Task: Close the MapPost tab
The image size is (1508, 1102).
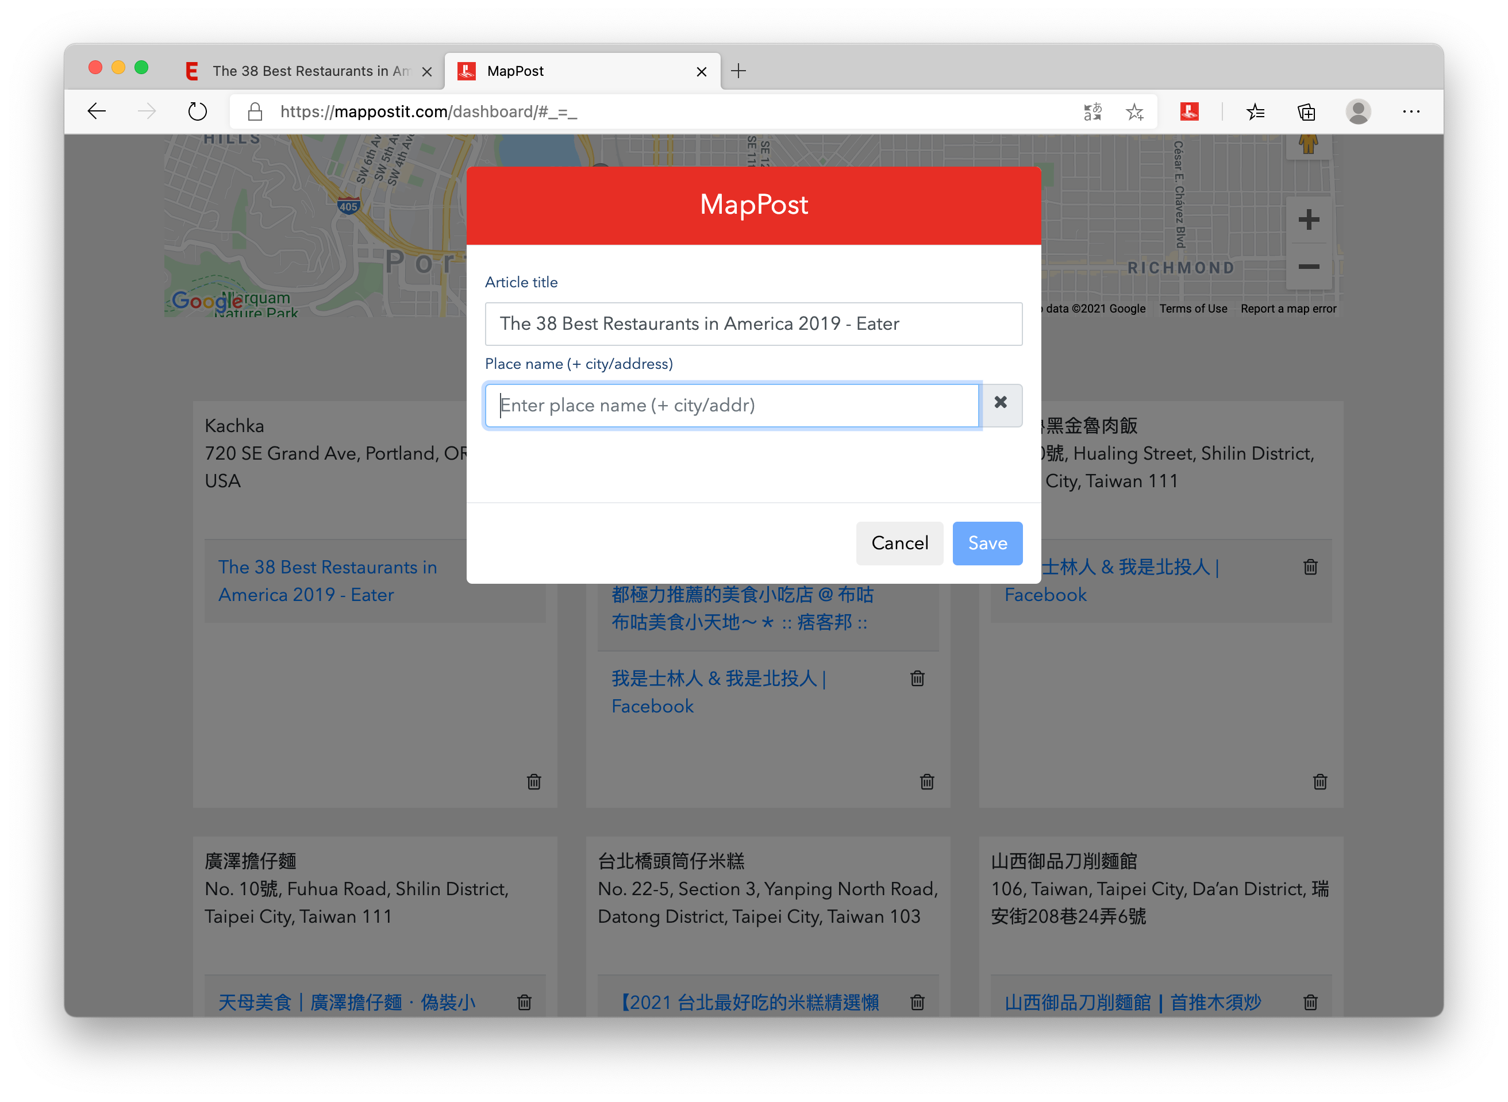Action: [701, 71]
